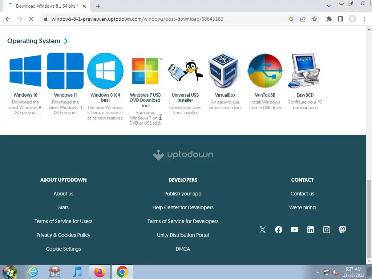Open the Chrome profile avatar
The height and width of the screenshot is (279, 372).
[x=352, y=19]
